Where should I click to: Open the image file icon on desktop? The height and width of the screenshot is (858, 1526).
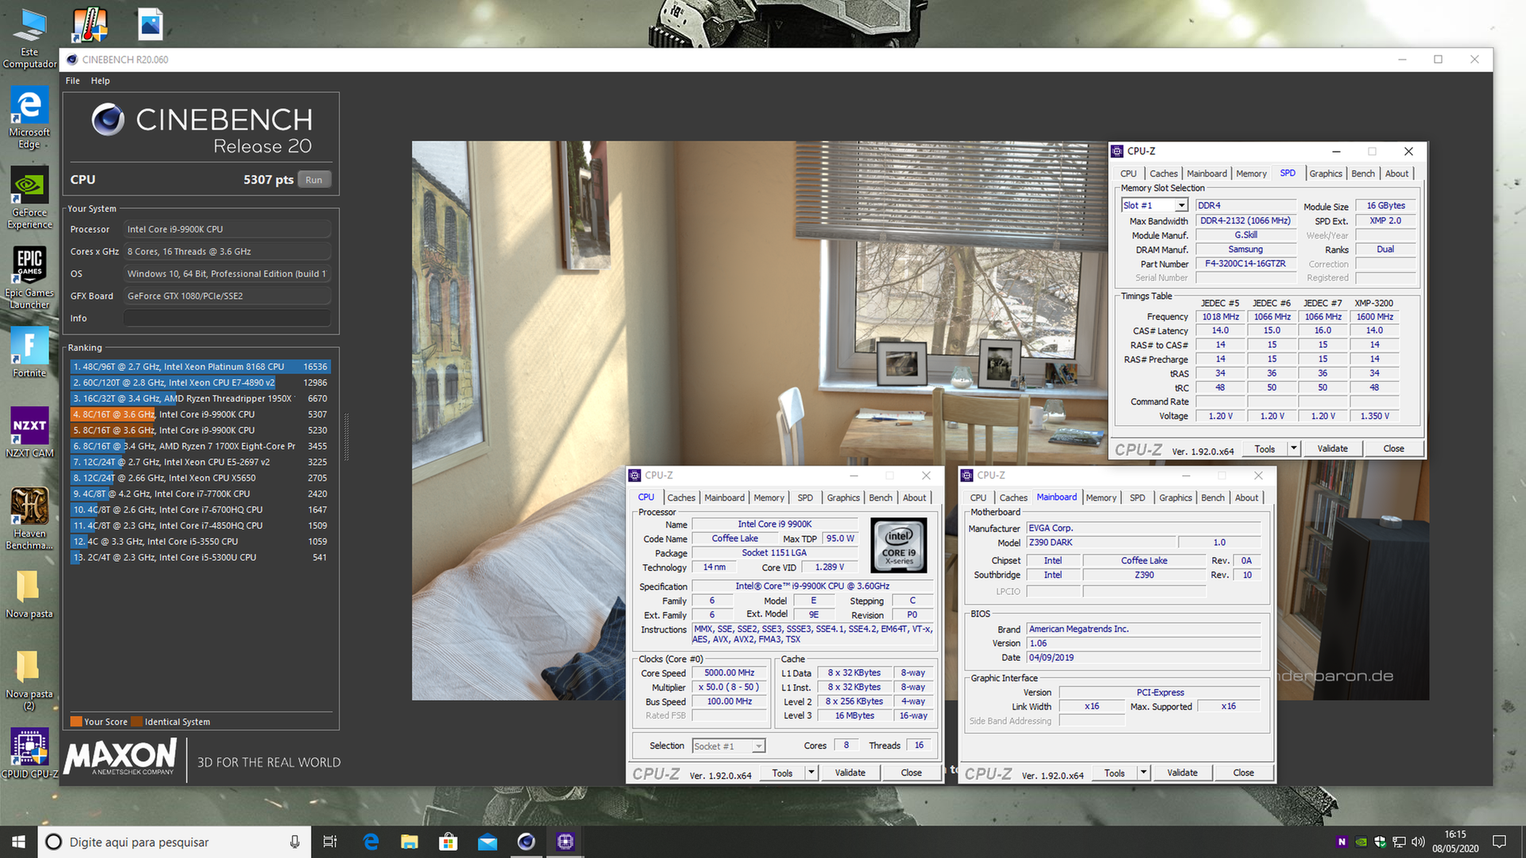tap(150, 25)
